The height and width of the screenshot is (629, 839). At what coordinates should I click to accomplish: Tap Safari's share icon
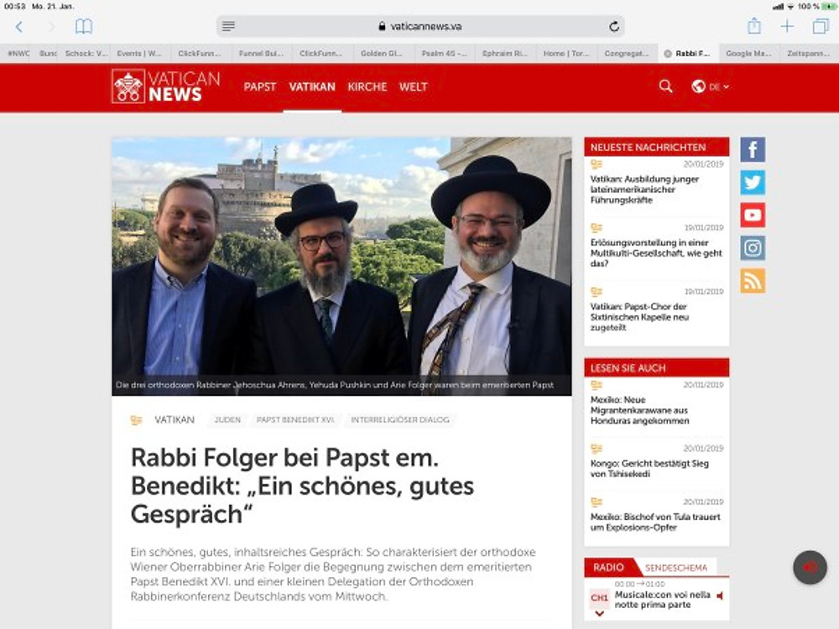click(x=754, y=26)
